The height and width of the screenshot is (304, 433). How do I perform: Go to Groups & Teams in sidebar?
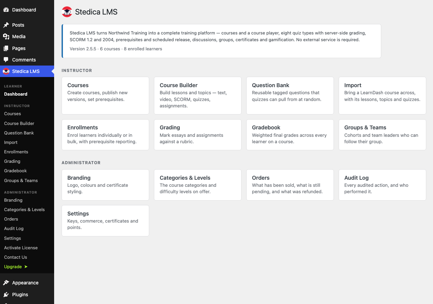pos(21,181)
